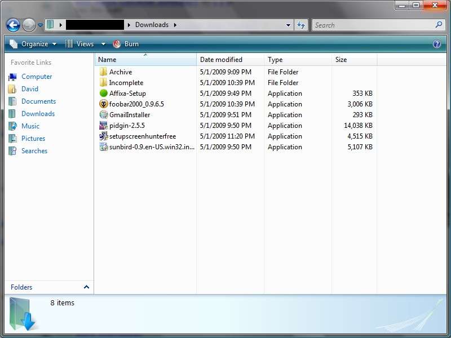Open Downloads in Favorite Links

pyautogui.click(x=38, y=114)
